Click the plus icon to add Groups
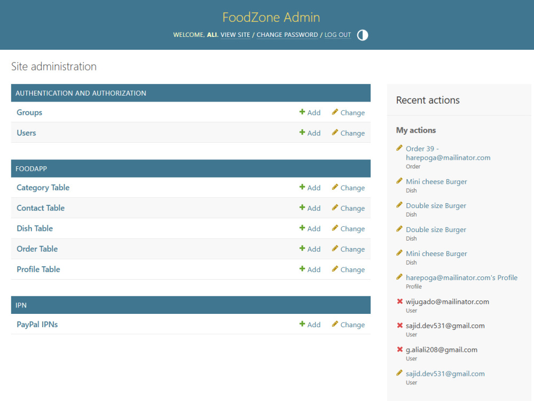Image resolution: width=534 pixels, height=401 pixels. tap(302, 112)
